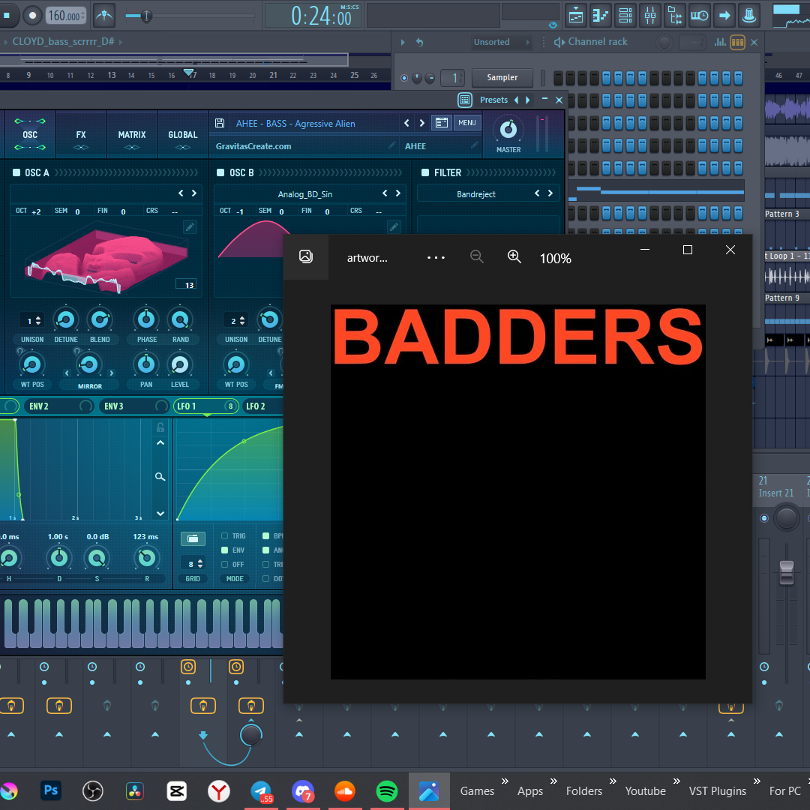810x810 pixels.
Task: Open the Vital MENU button
Action: click(x=467, y=122)
